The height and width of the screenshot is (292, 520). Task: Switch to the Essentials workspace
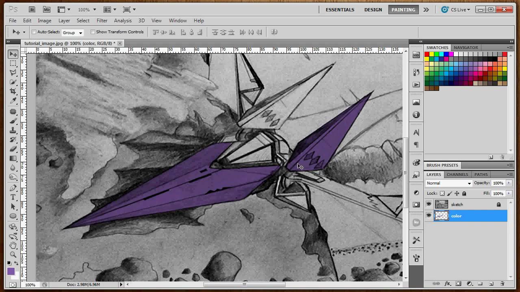[340, 10]
